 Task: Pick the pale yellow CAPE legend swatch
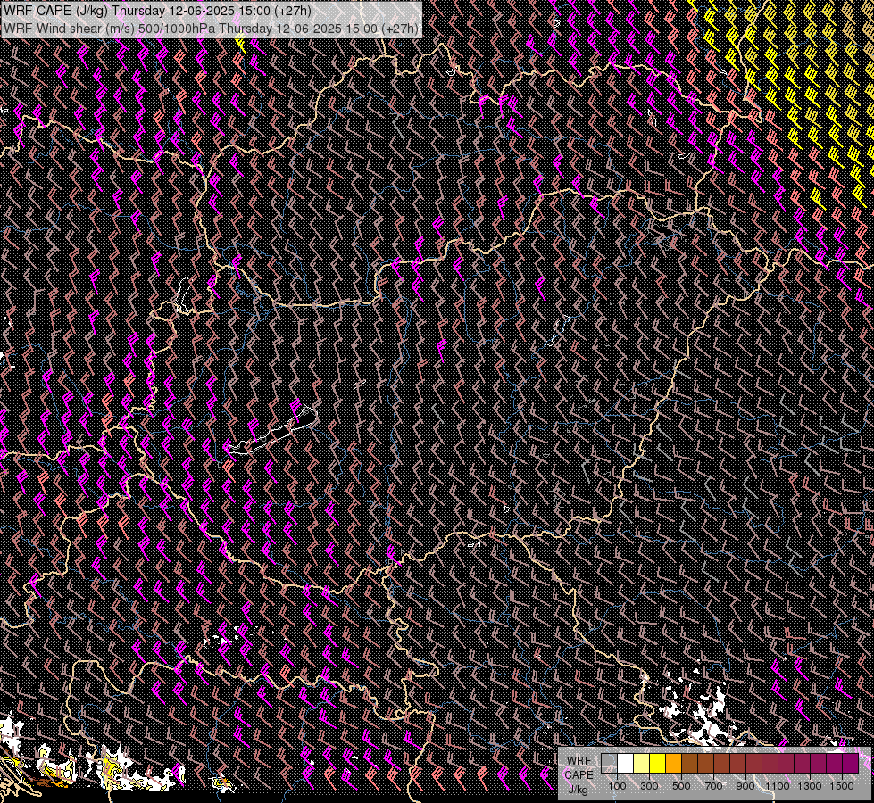[642, 763]
